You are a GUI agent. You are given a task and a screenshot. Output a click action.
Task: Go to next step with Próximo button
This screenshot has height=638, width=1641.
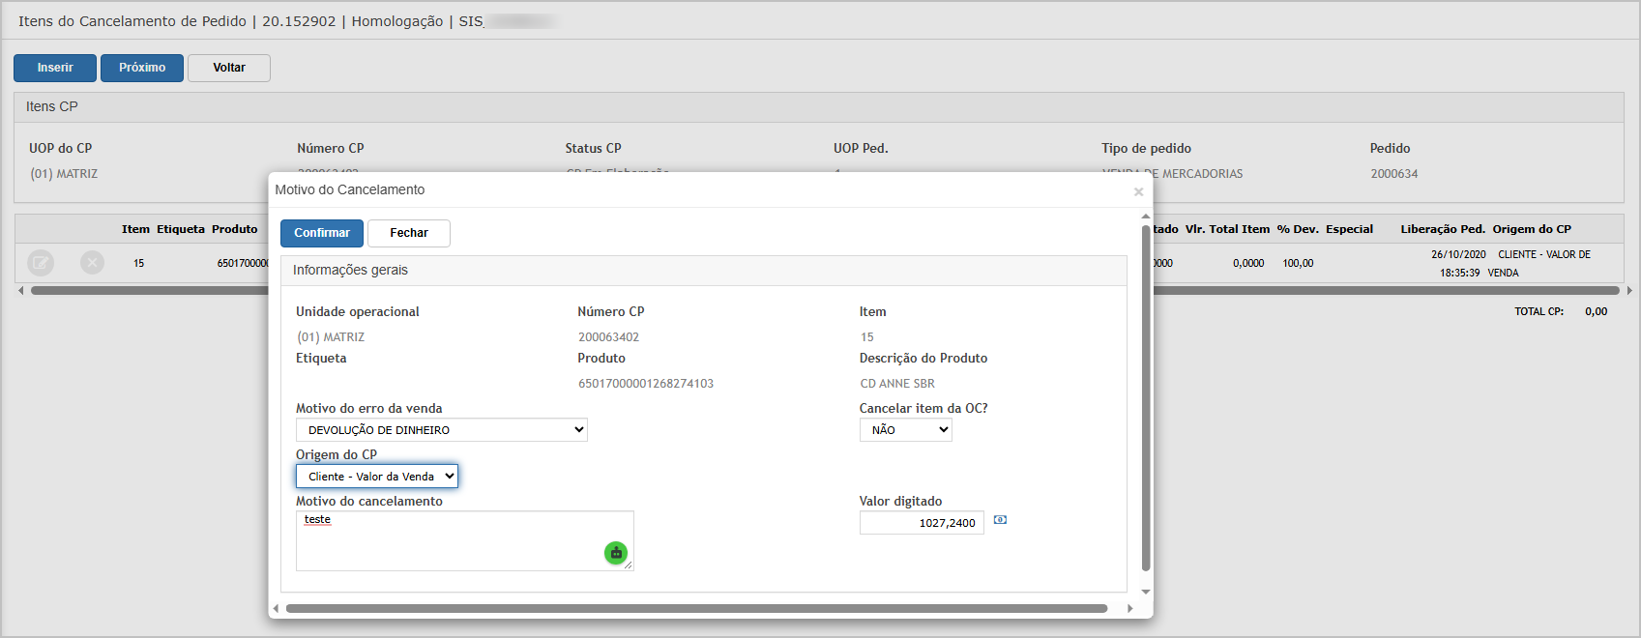[142, 68]
